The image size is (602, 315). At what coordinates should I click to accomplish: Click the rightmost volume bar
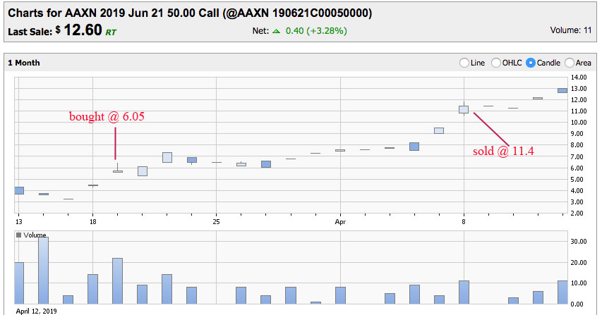tap(562, 292)
